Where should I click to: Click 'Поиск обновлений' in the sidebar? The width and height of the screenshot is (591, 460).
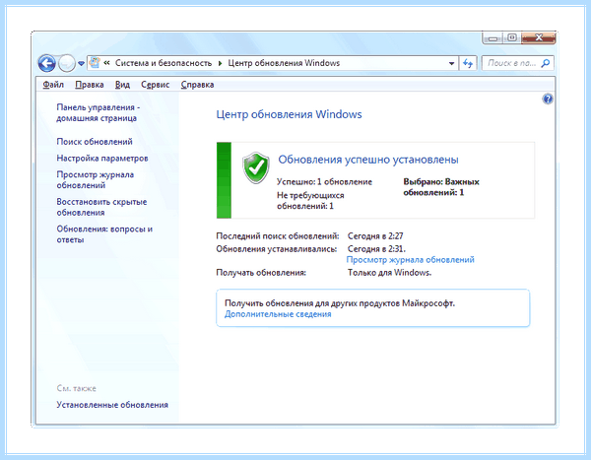tap(95, 142)
